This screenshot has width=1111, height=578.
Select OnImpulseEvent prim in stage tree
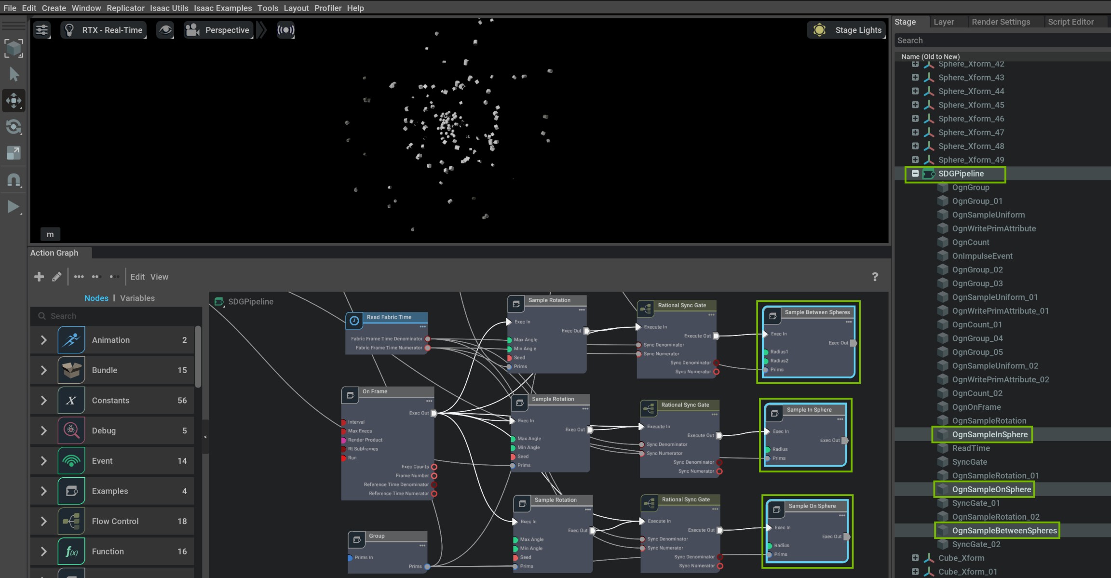(x=982, y=256)
